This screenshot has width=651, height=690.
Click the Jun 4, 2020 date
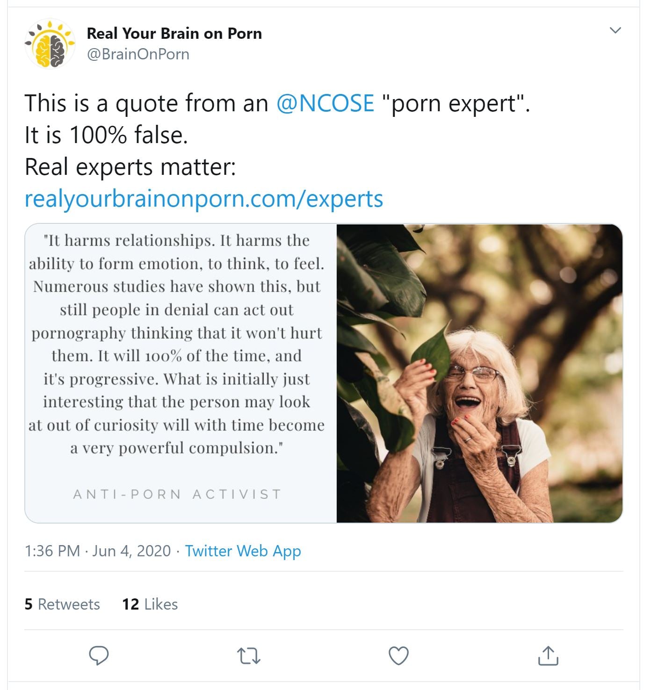tap(131, 551)
